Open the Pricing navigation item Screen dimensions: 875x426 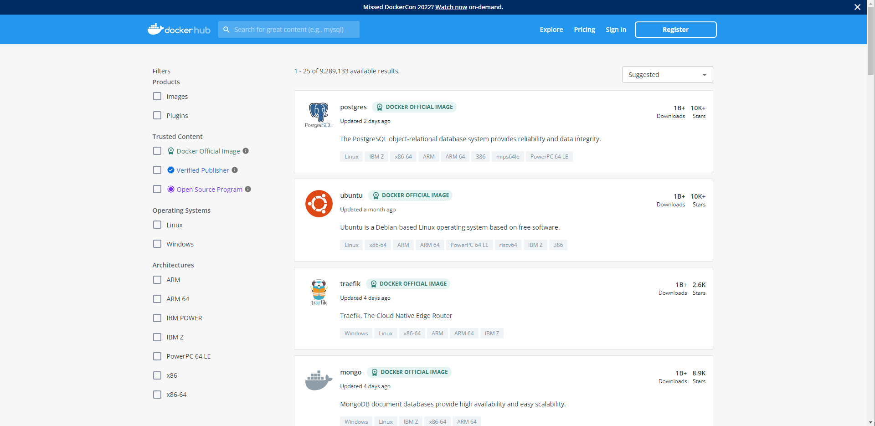(584, 30)
